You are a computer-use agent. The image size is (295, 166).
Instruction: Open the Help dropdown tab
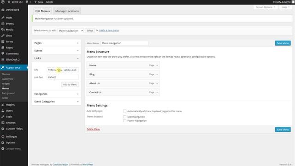point(286,7)
